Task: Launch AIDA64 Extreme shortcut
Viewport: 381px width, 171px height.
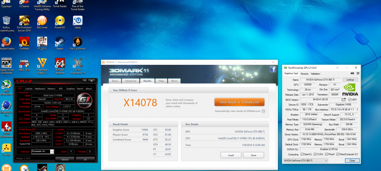Action: (60, 63)
